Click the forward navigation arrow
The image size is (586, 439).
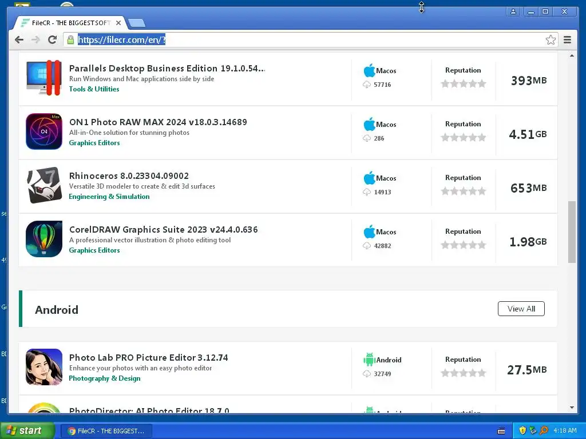[35, 39]
